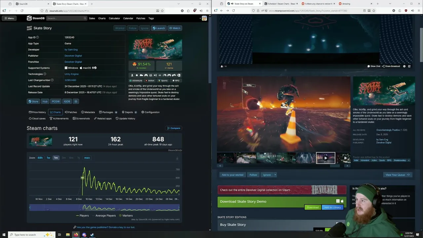Pop out broadcast player icon
423x238 pixels.
[409, 66]
